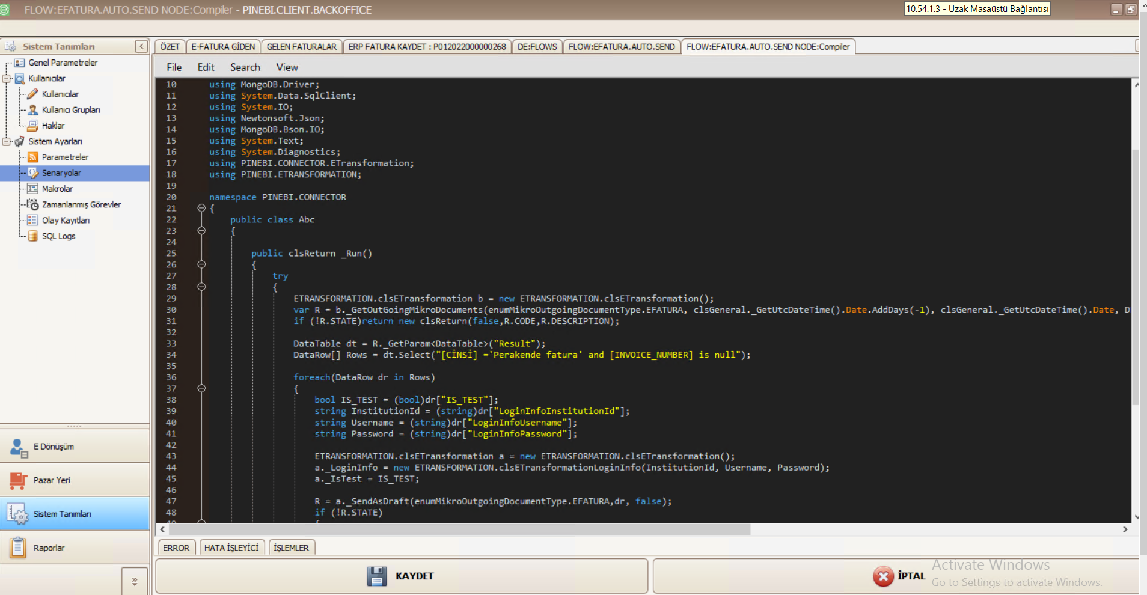Fold the _Run method block at line 26
Screen dimensions: 1147x595
point(201,264)
